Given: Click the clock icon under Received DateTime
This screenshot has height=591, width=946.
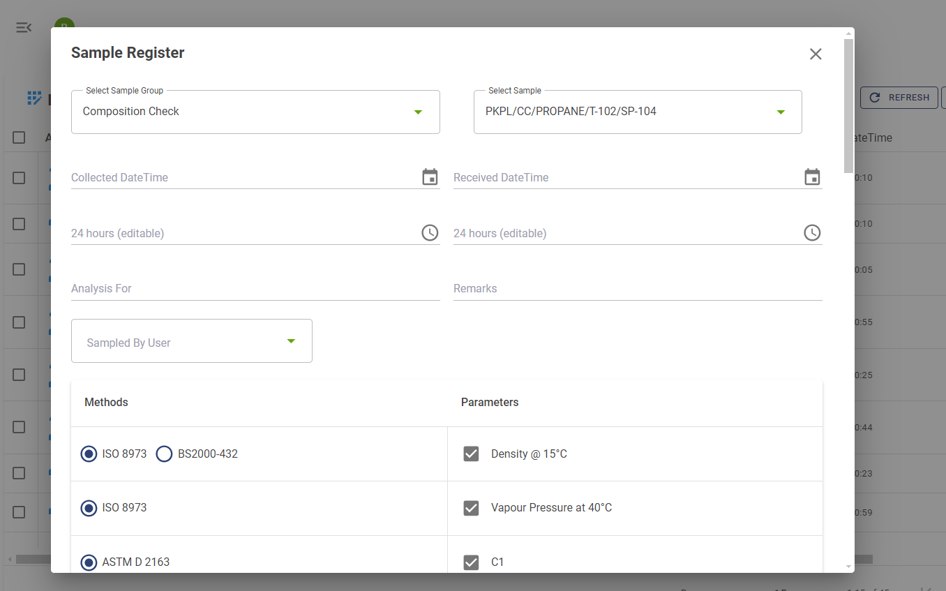Looking at the screenshot, I should pyautogui.click(x=812, y=233).
